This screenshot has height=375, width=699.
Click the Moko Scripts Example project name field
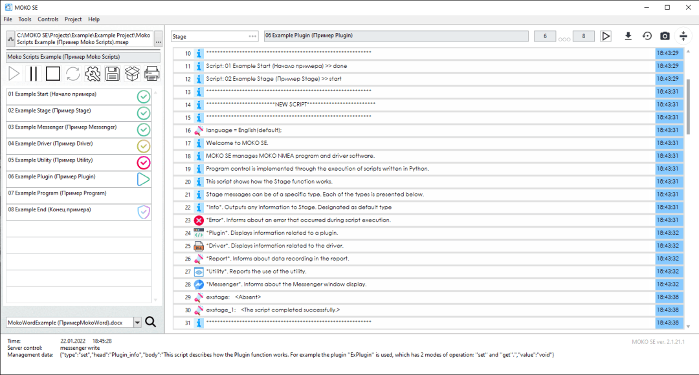83,57
